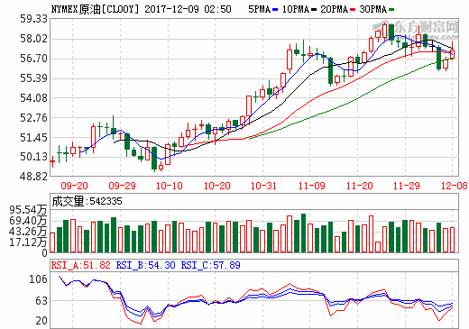Click the 69.40万 volume axis label
This screenshot has width=469, height=329.
point(28,221)
